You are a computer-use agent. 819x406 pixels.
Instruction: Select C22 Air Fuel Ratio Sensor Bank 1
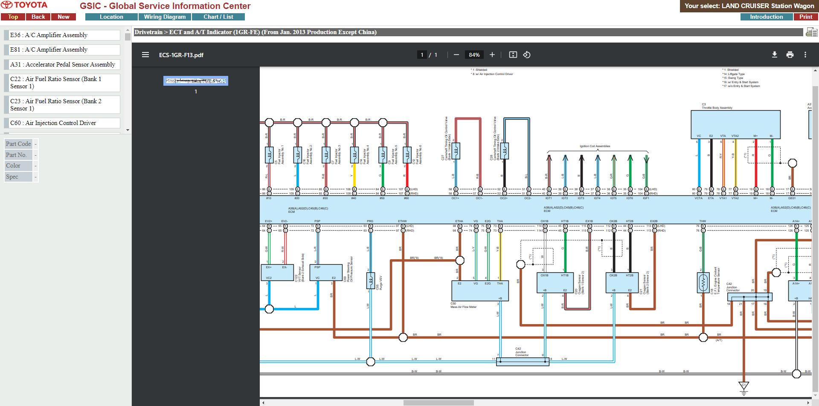coord(62,83)
